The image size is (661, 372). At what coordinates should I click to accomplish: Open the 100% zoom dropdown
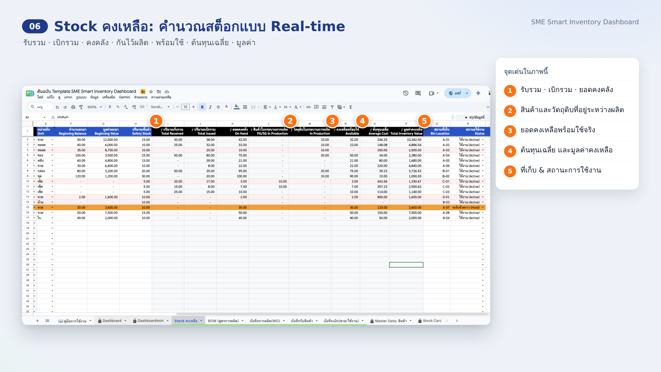click(94, 107)
